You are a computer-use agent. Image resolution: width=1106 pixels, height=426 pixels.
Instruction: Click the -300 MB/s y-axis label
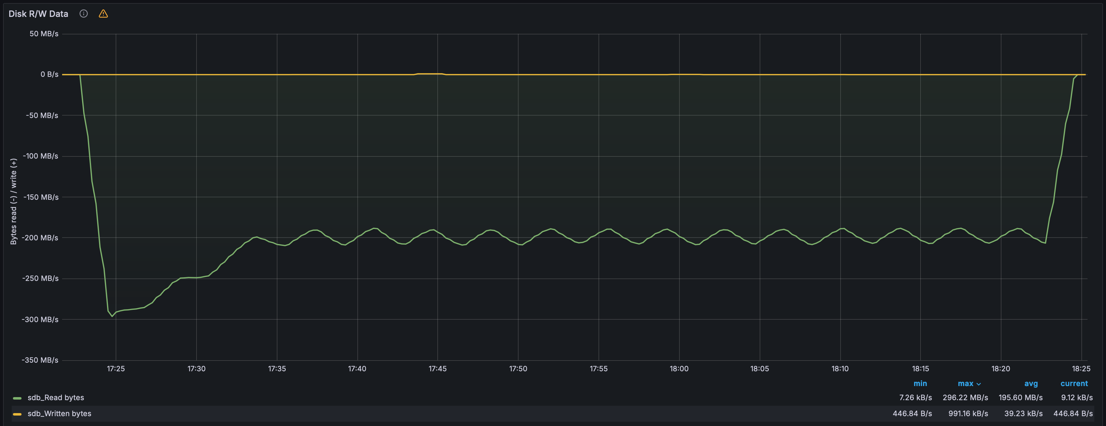coord(40,319)
